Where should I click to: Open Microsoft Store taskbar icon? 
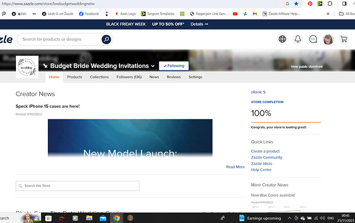48,218
